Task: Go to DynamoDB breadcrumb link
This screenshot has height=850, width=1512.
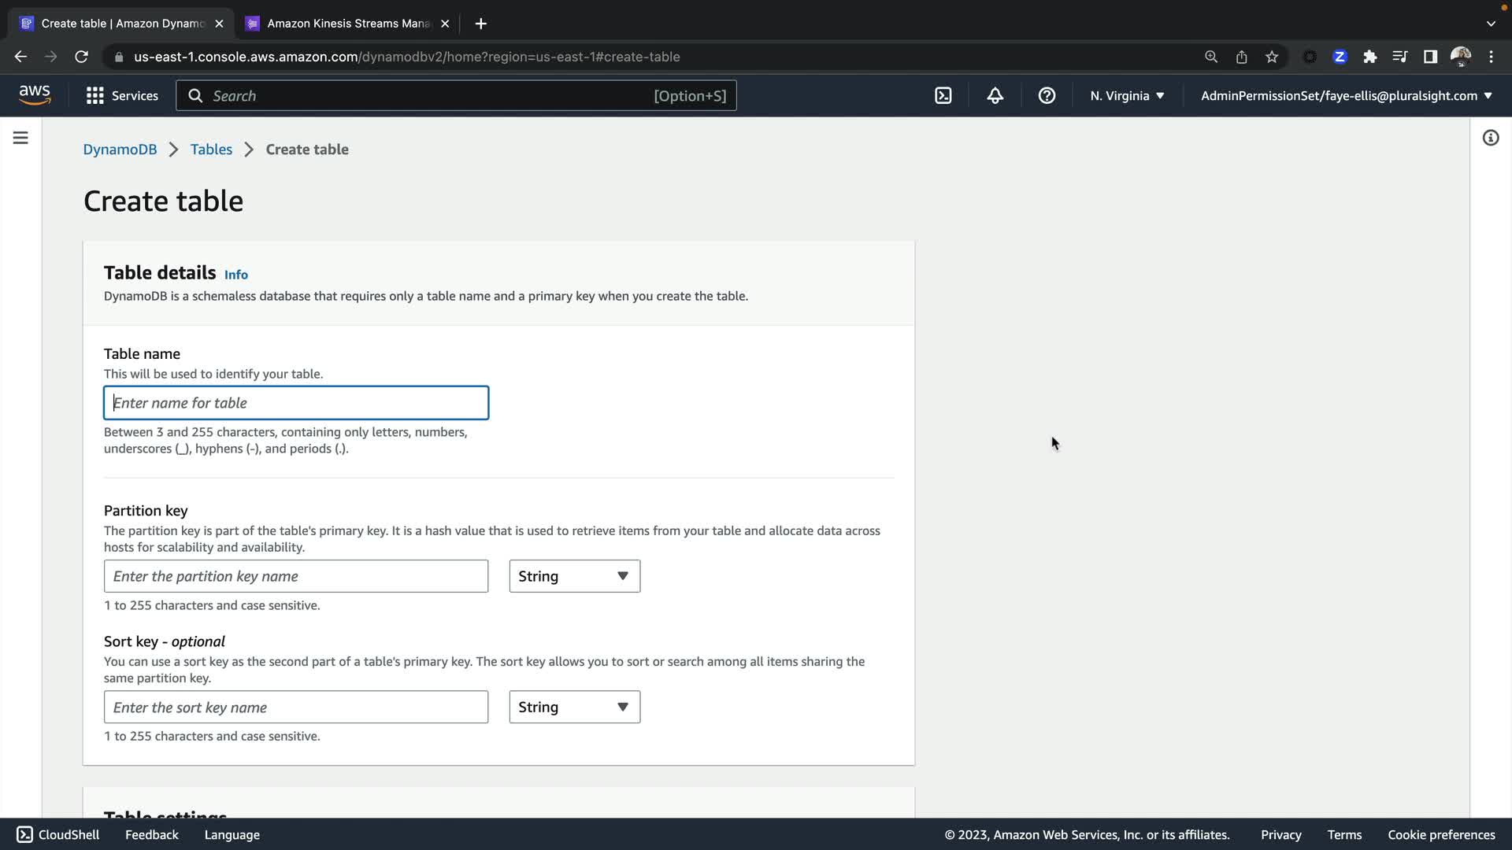Action: click(120, 150)
